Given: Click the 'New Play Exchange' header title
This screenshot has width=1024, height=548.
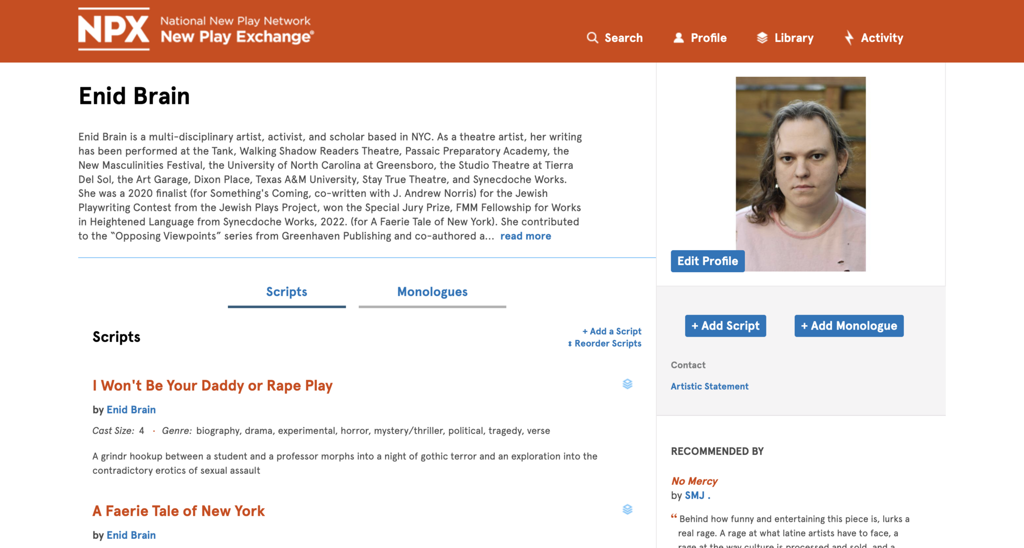Looking at the screenshot, I should click(x=237, y=37).
